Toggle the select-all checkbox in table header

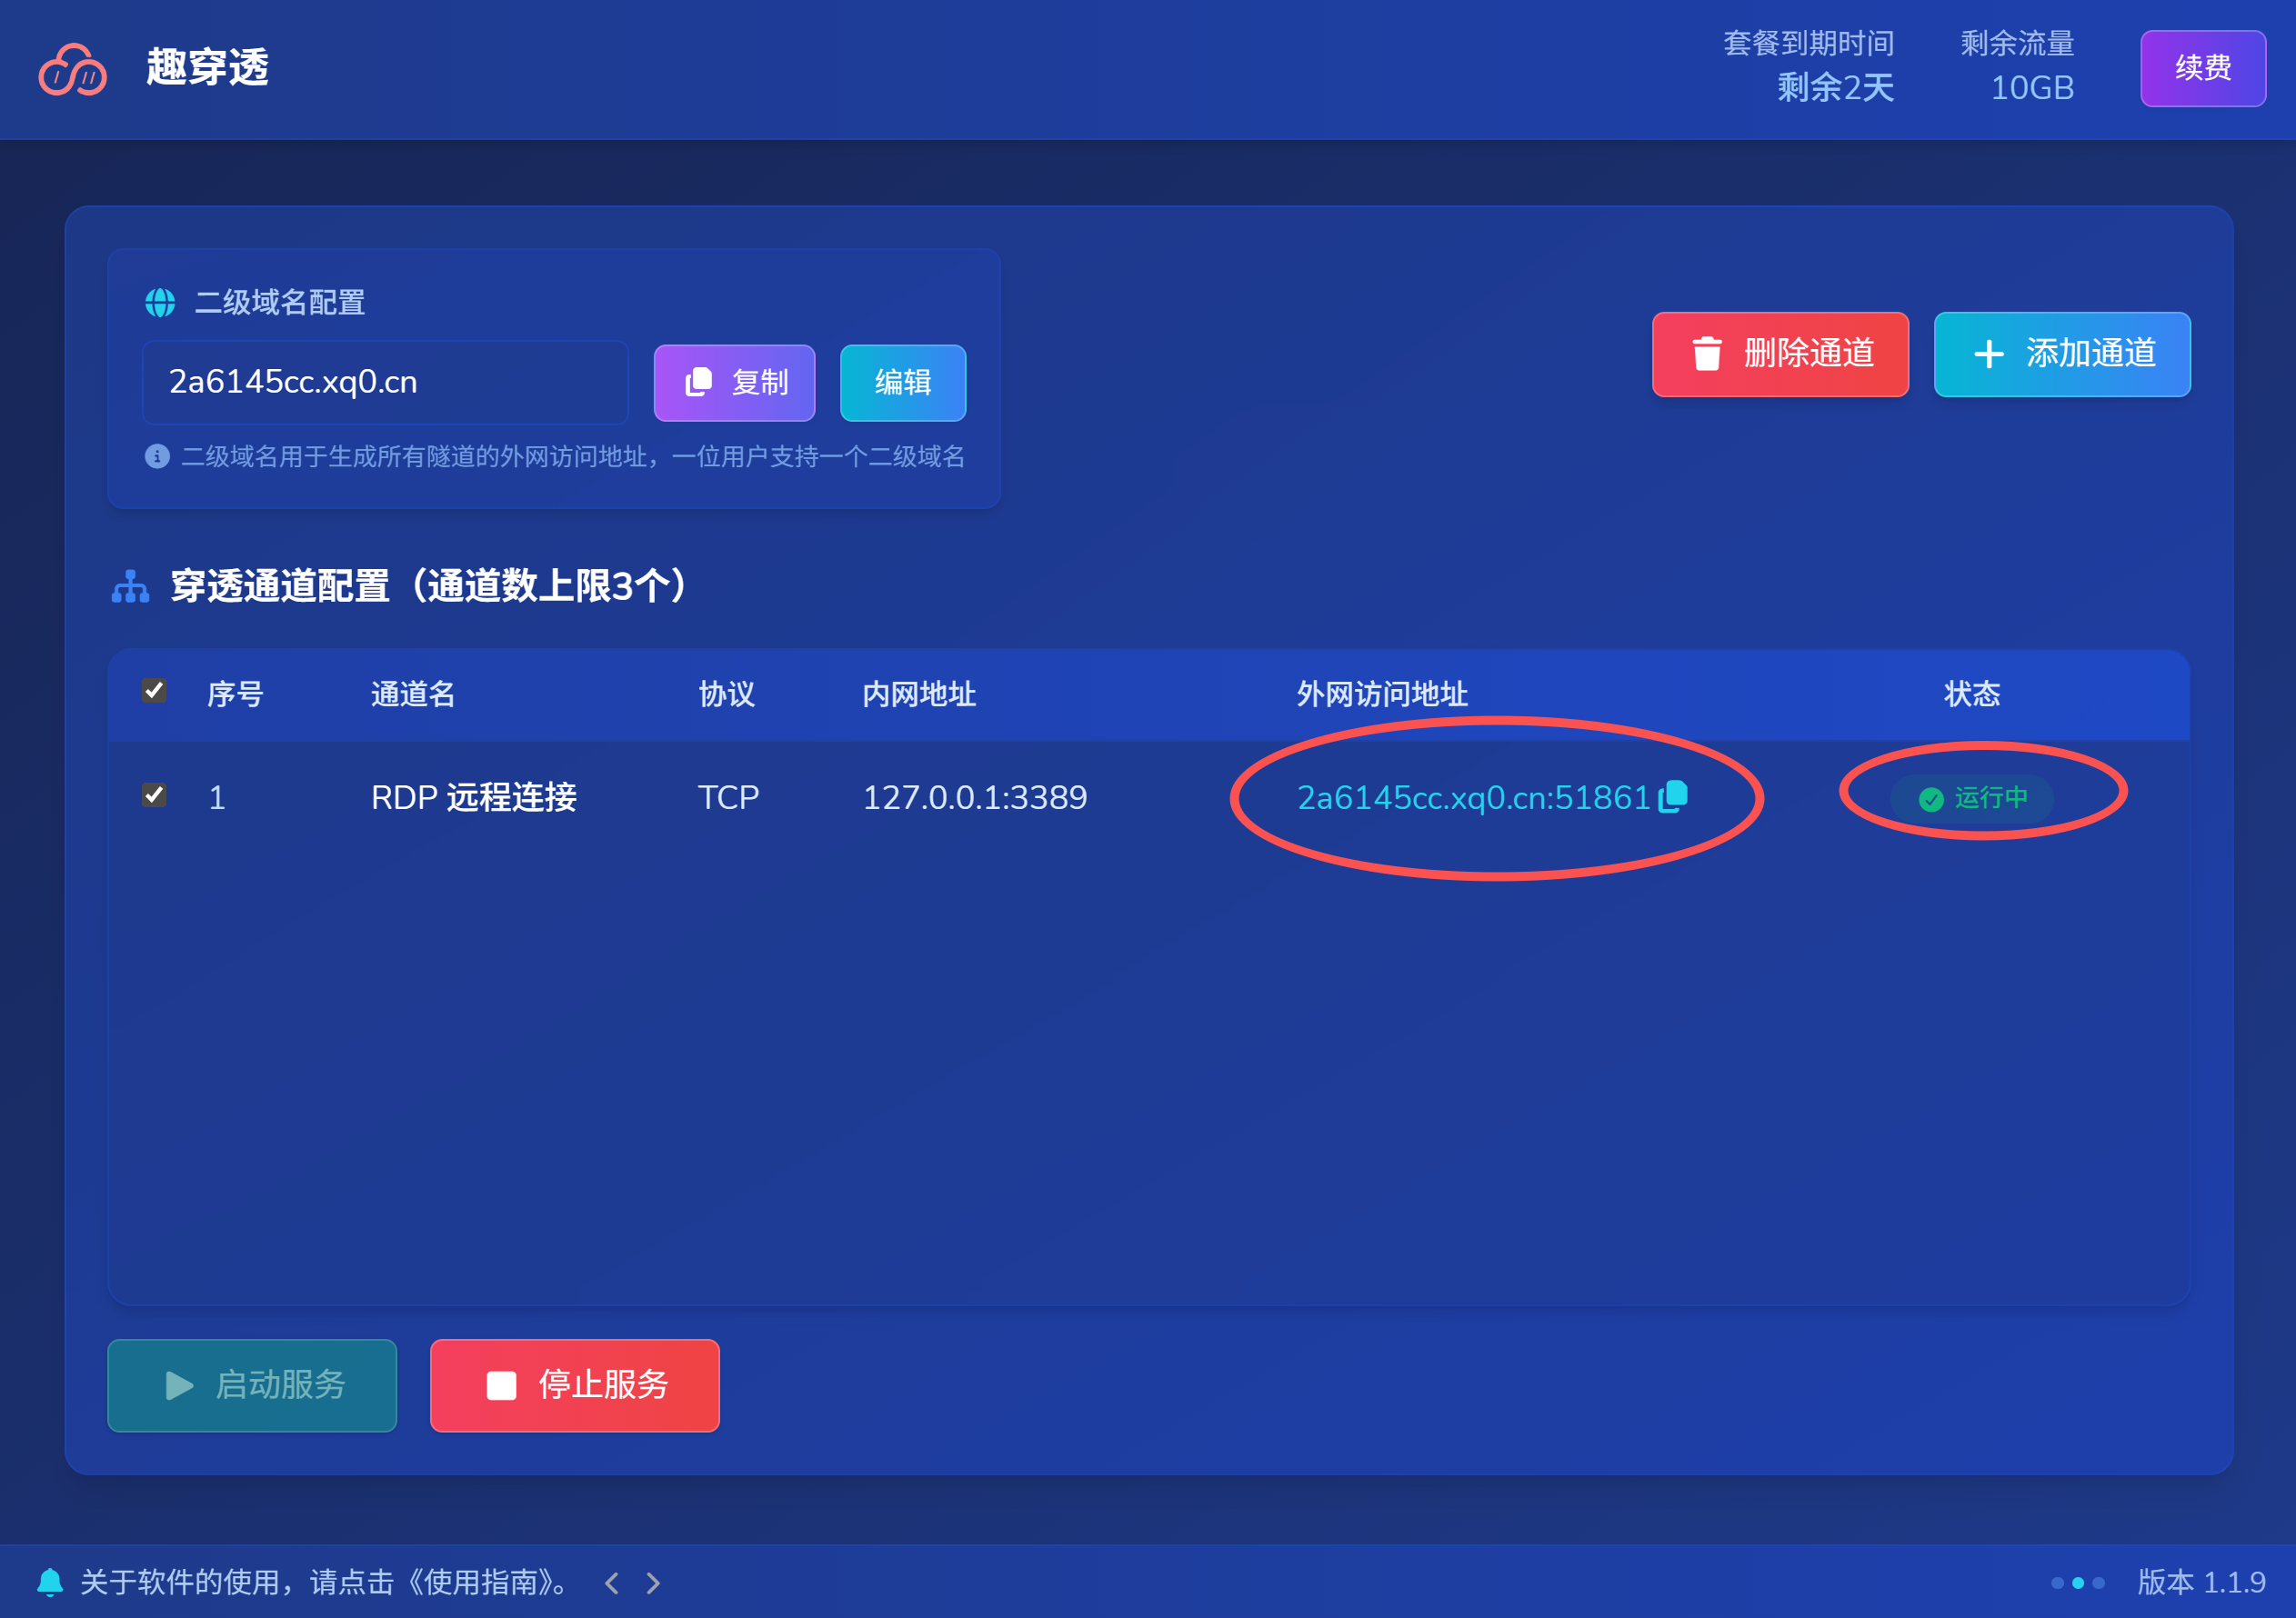[154, 691]
